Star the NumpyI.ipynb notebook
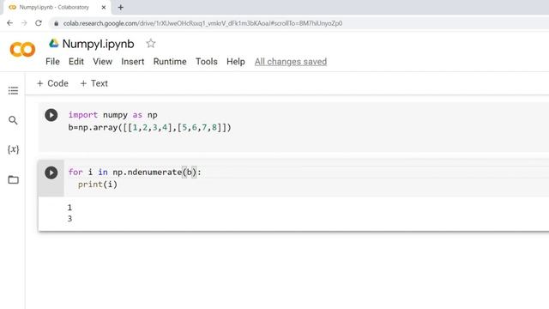Screen dimensions: 549x309 point(151,44)
